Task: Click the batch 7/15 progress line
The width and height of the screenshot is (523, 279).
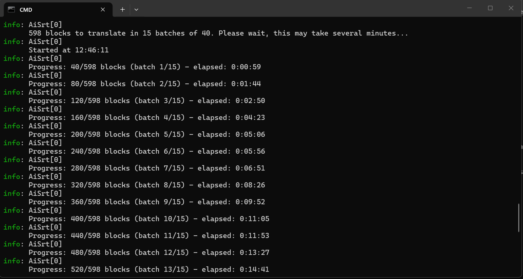Action: pos(147,168)
